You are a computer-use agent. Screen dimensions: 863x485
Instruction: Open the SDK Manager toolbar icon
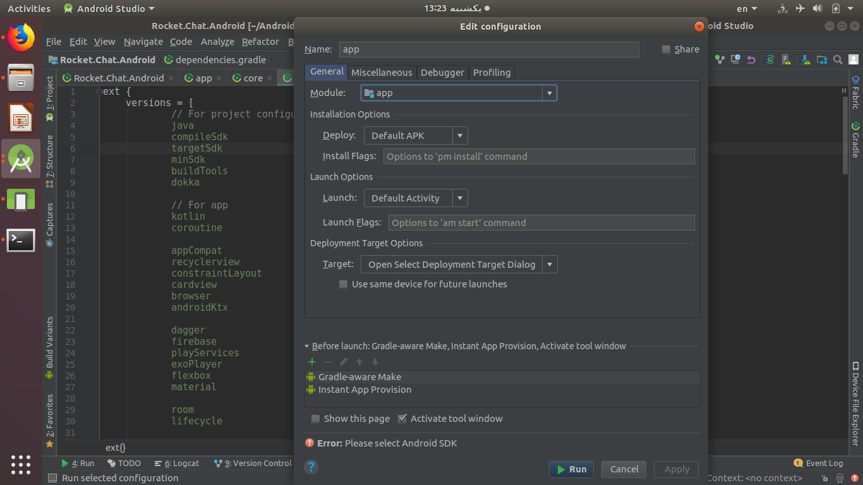(806, 59)
